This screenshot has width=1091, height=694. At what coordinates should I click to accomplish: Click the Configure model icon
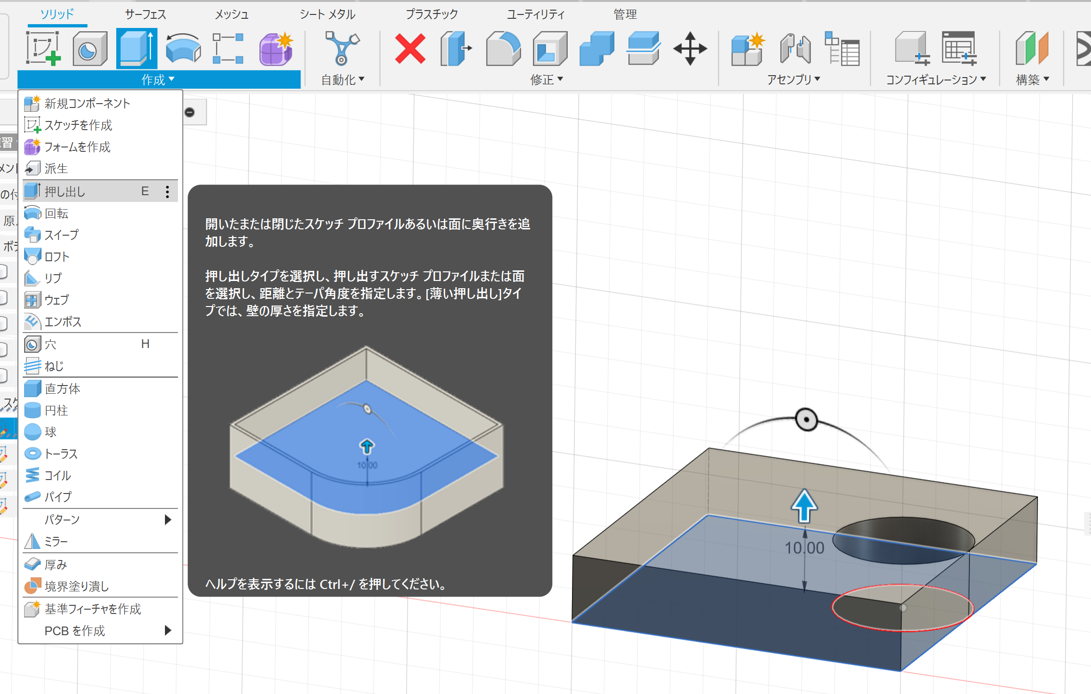tap(912, 48)
